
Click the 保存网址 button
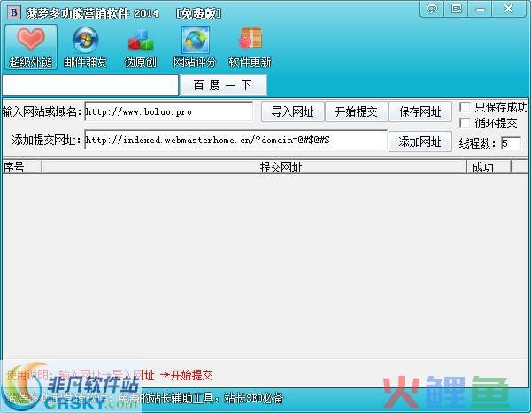click(x=420, y=111)
